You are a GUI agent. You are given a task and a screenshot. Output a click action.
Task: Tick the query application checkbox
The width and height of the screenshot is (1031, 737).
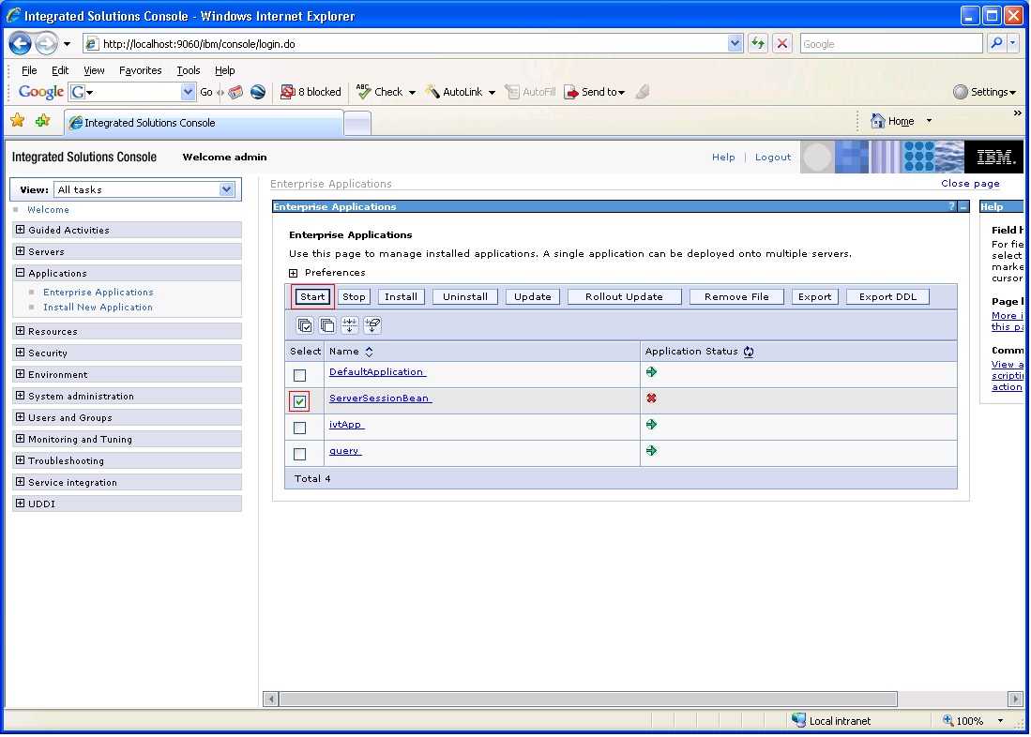(300, 455)
